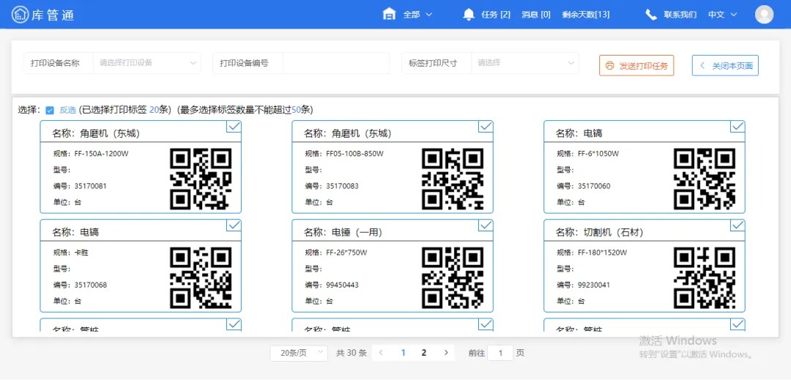Click the 关闭本页面 button
The image size is (791, 380).
(724, 66)
